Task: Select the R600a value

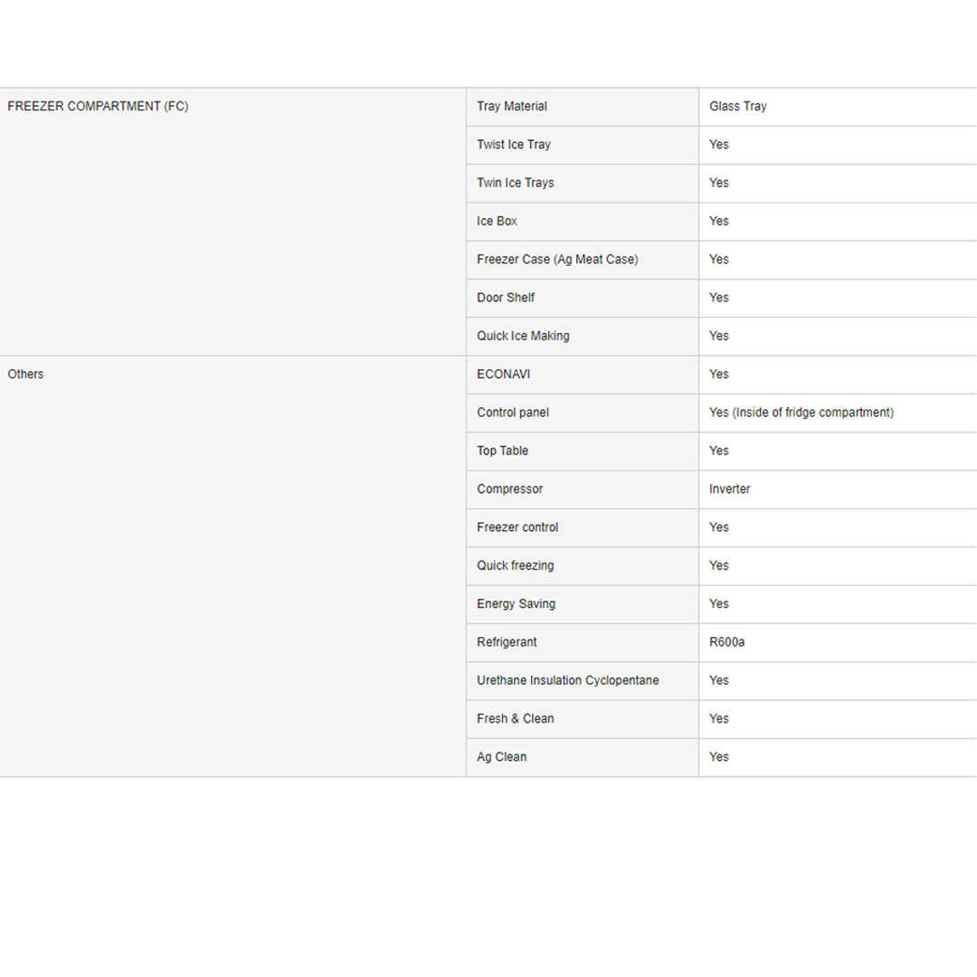Action: [x=727, y=642]
